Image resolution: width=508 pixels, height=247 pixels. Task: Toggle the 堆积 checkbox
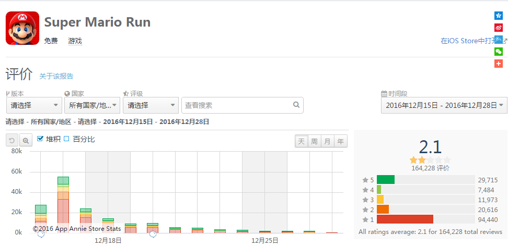40,139
